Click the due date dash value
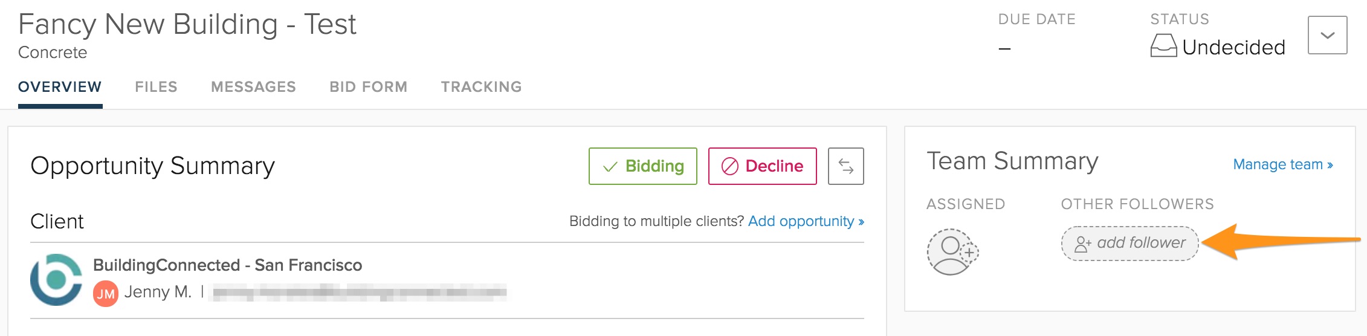The image size is (1367, 336). [1004, 48]
